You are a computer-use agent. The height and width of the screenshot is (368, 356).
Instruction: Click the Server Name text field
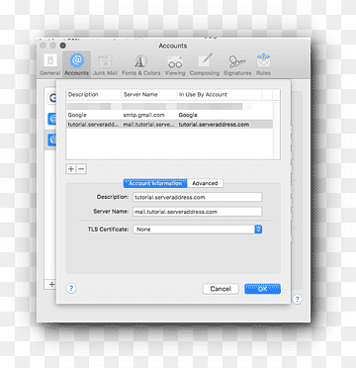coord(198,212)
